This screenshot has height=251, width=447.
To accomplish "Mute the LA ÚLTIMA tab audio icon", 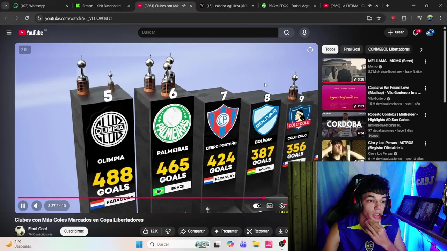I will click(x=369, y=6).
